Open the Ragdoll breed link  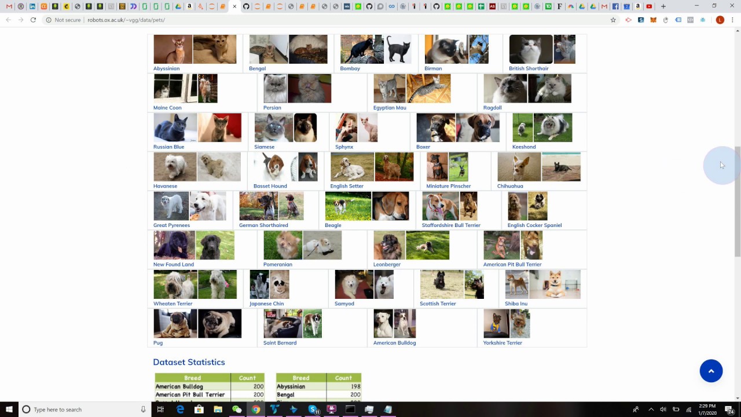[493, 108]
